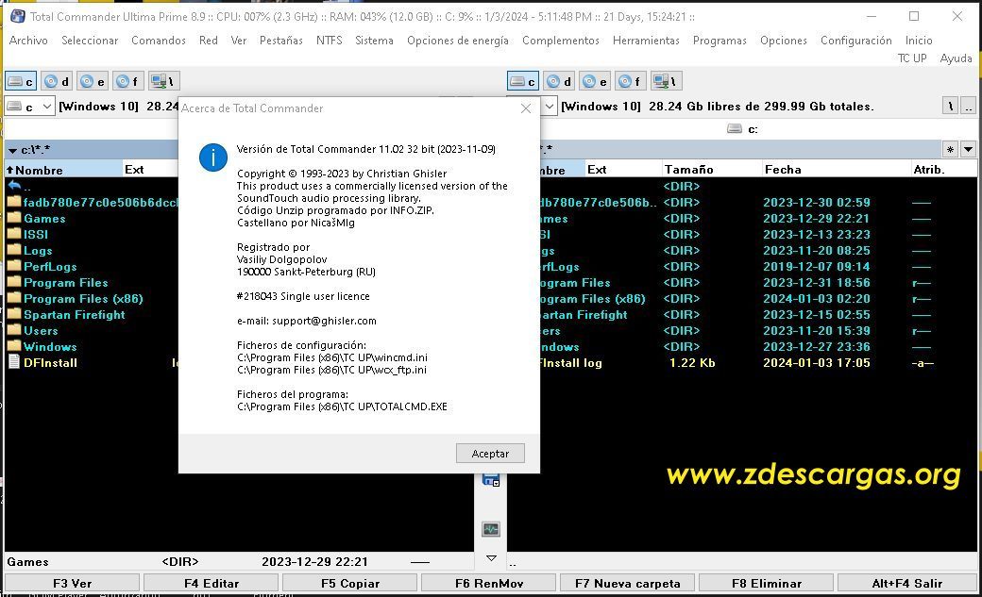Expand middle bar down arrow
Viewport: 982px width, 597px height.
pos(491,557)
